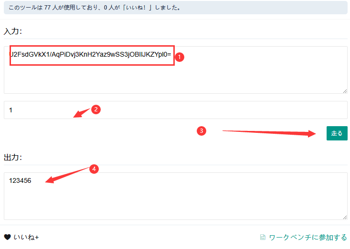Grab the input textarea resize handle
Image resolution: width=350 pixels, height=249 pixels.
click(345, 91)
